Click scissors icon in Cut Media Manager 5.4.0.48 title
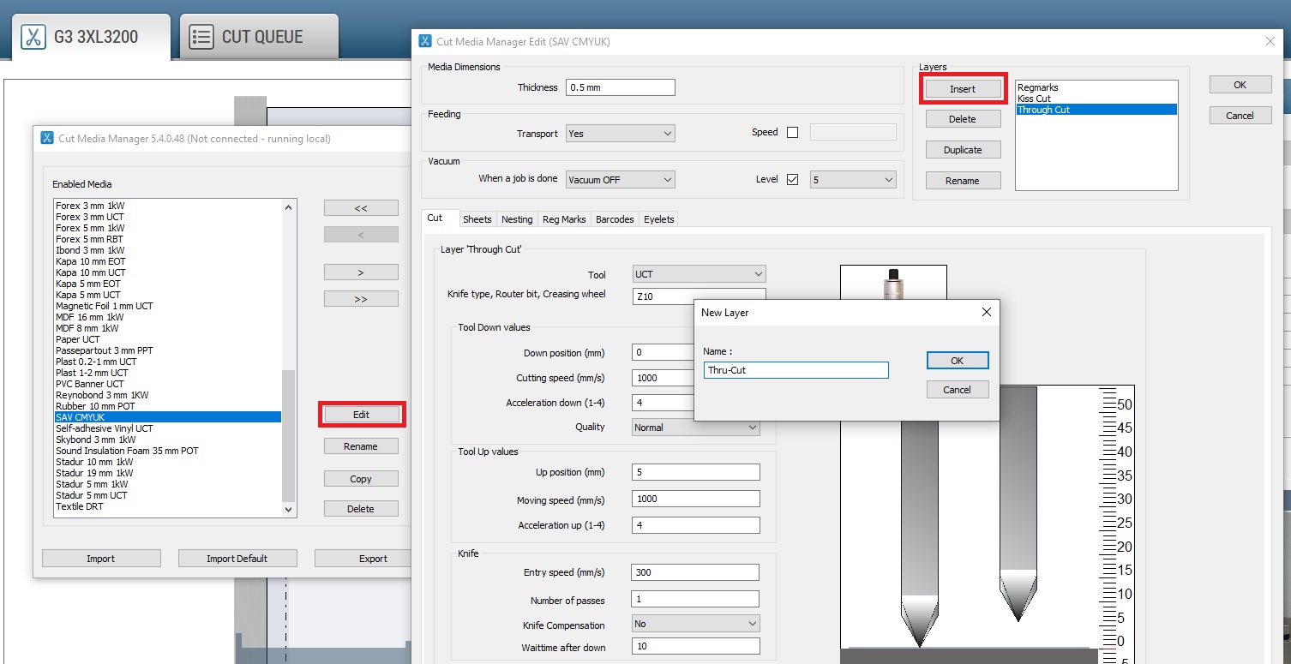Viewport: 1291px width, 664px height. (47, 138)
